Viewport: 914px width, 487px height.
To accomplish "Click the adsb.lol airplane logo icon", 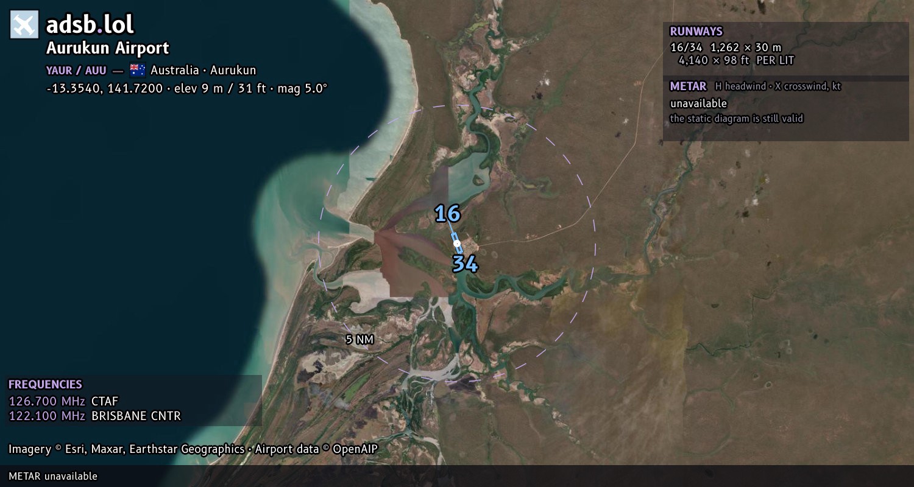I will [24, 24].
